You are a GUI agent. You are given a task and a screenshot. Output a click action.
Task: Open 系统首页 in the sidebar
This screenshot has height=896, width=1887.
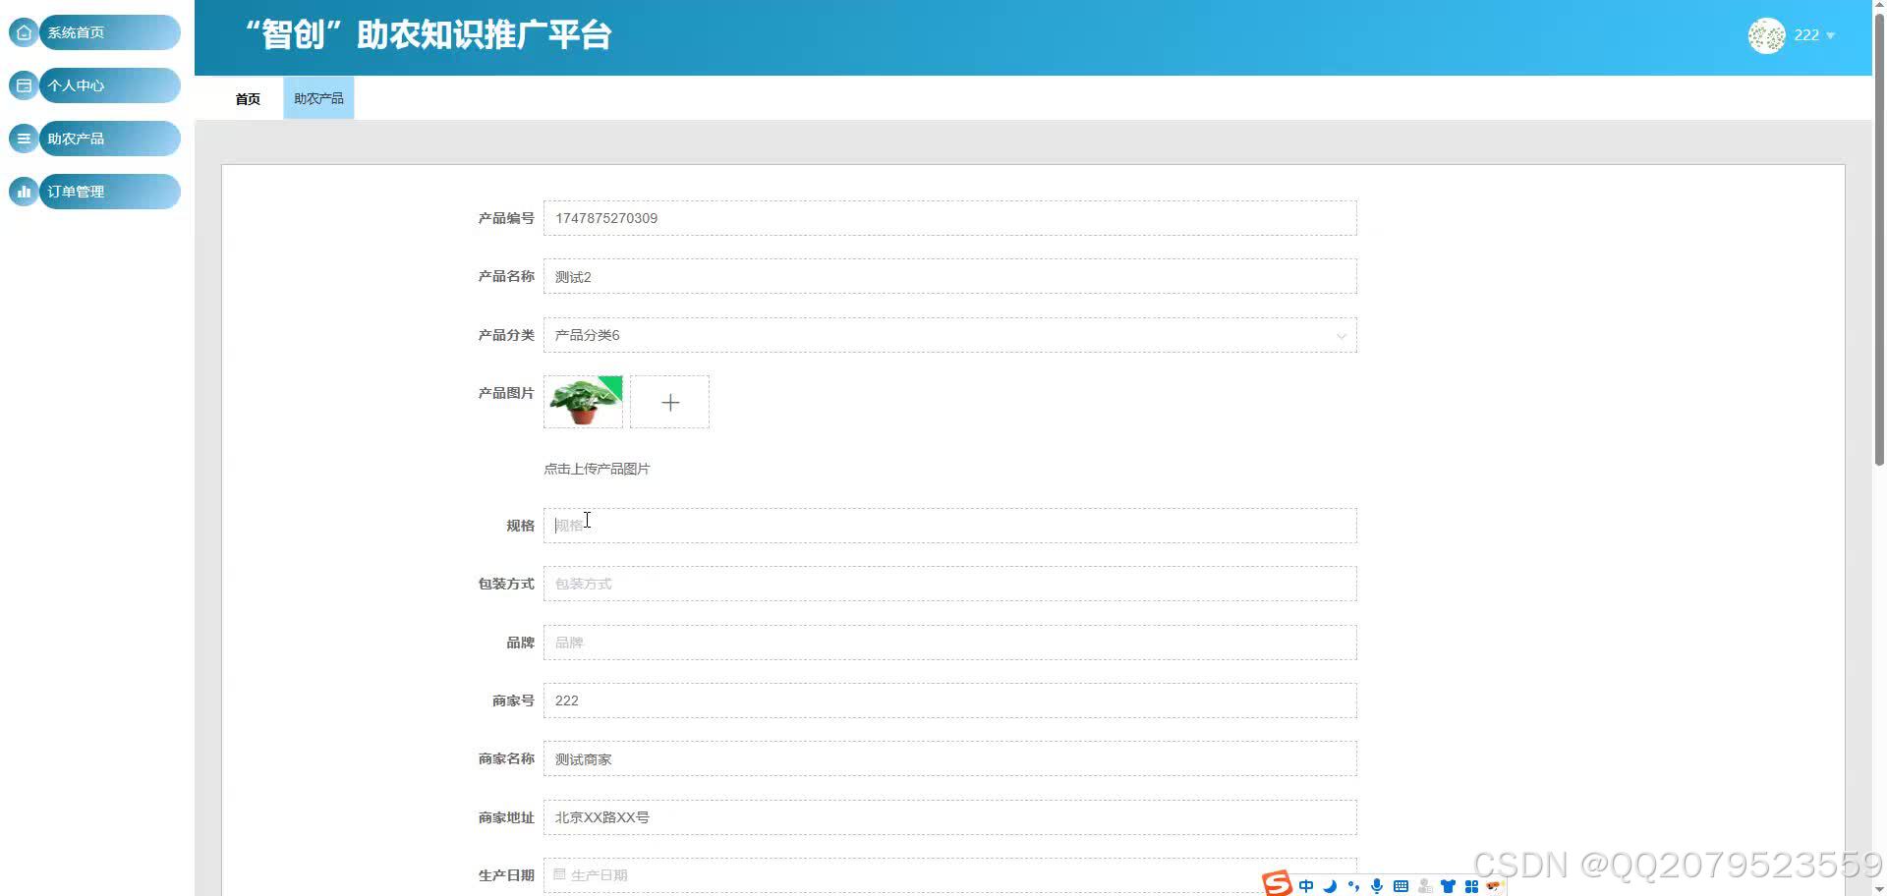click(109, 32)
